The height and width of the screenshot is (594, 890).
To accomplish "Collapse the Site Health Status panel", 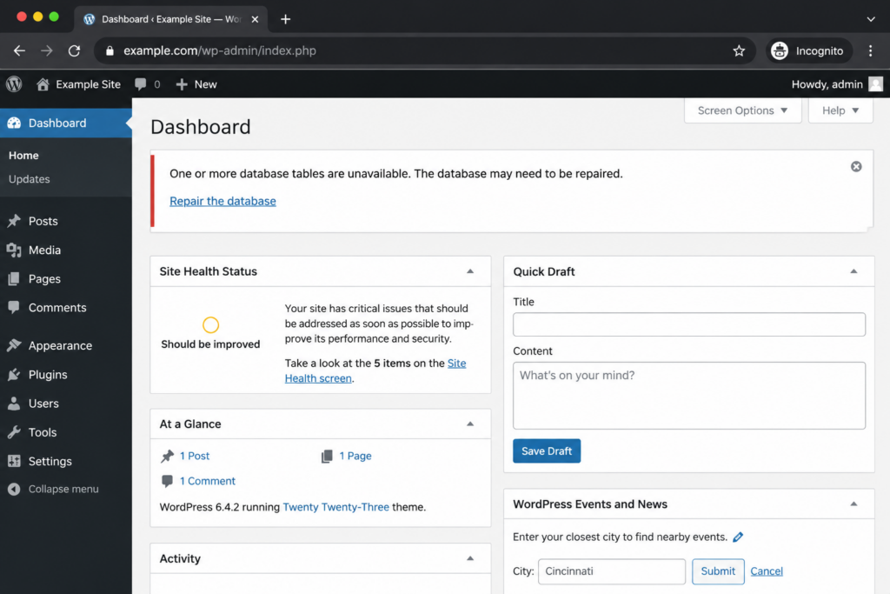I will (x=470, y=271).
